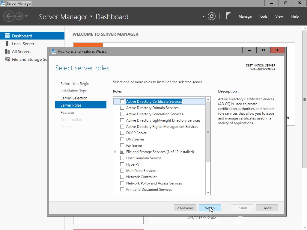Check Print and Document Services
This screenshot has width=307, height=230.
pos(122,189)
